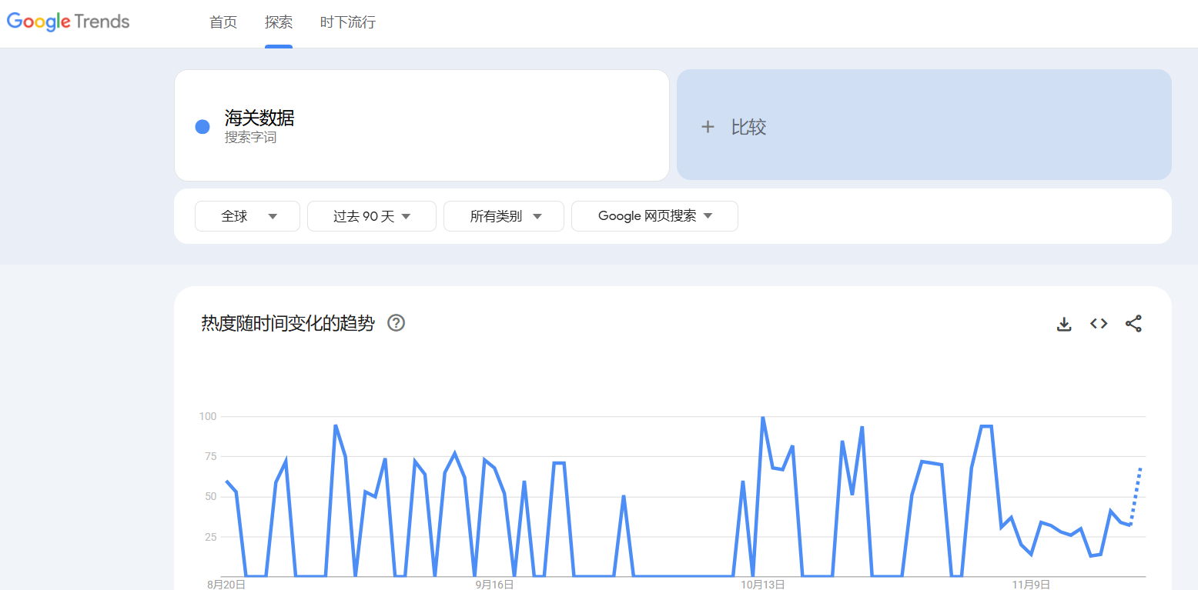Click the embed code icon

click(1099, 324)
